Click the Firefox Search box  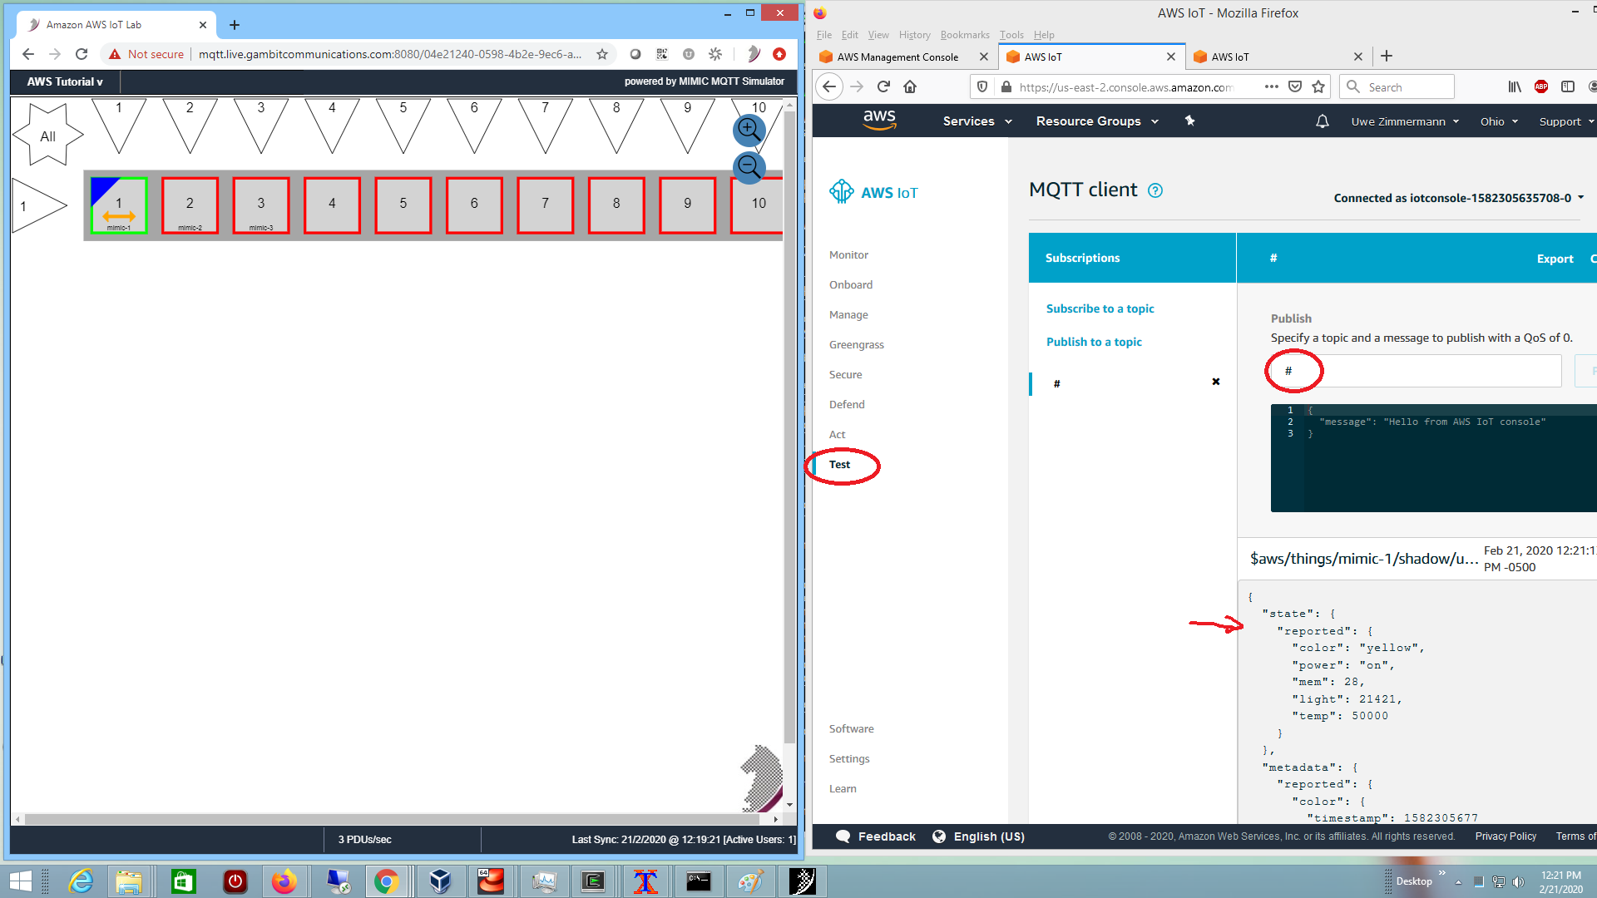pos(1397,86)
